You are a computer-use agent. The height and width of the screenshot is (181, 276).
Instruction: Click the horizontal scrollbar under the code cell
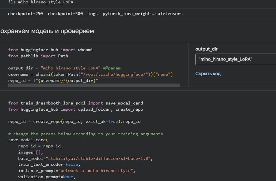(94, 85)
